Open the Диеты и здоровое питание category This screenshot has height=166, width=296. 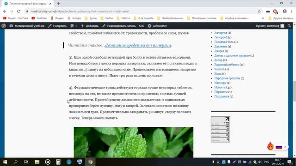tap(232, 55)
